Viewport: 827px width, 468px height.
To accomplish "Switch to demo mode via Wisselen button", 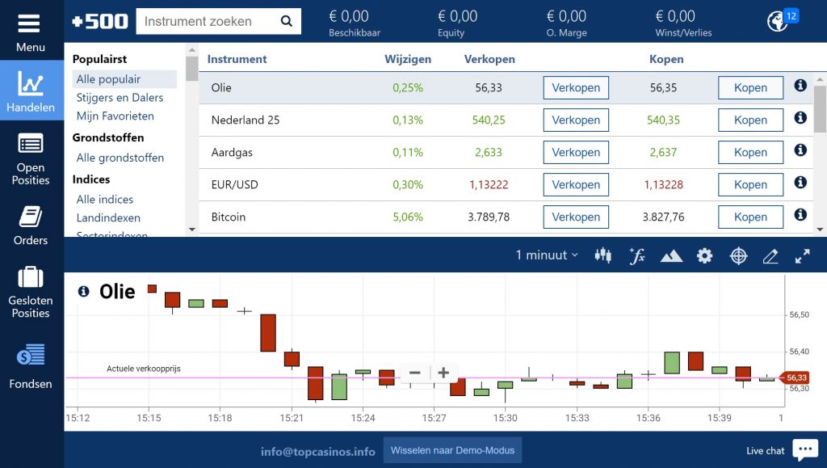I will tap(452, 450).
